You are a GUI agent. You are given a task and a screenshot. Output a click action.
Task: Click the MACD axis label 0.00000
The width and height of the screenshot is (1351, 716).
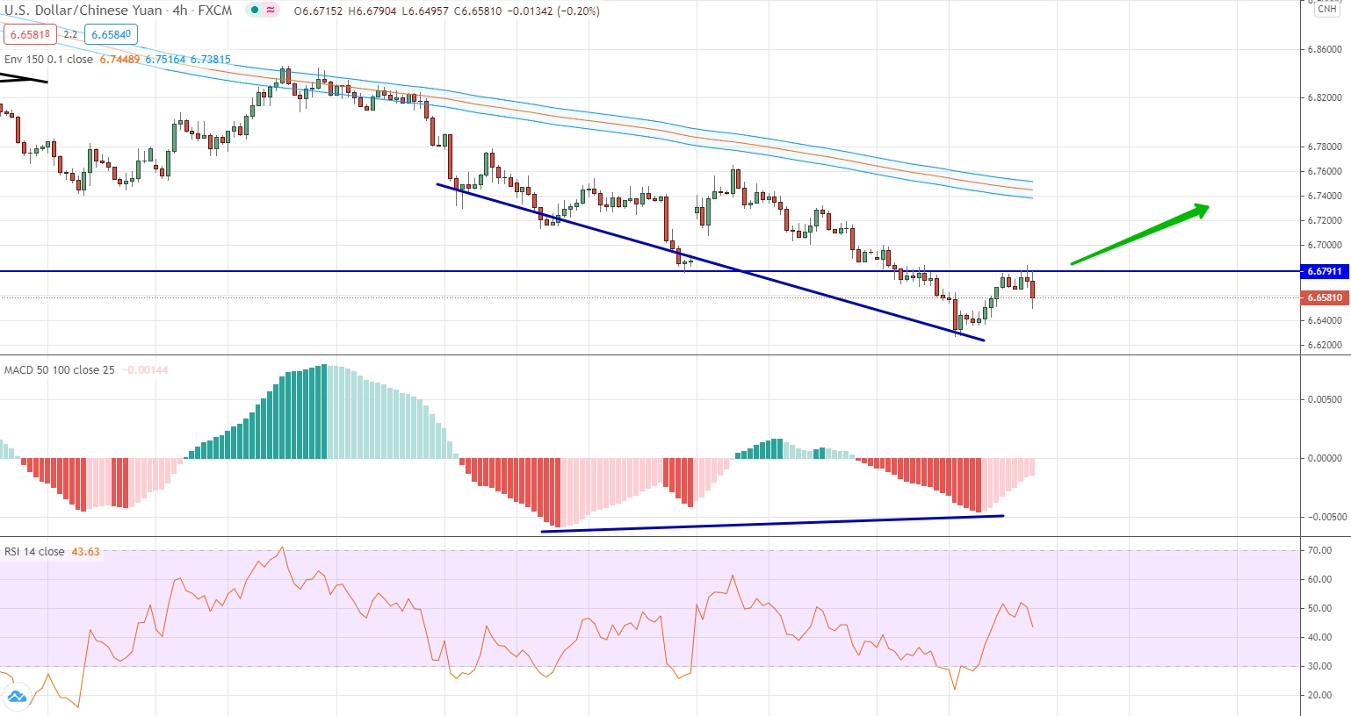[1324, 458]
